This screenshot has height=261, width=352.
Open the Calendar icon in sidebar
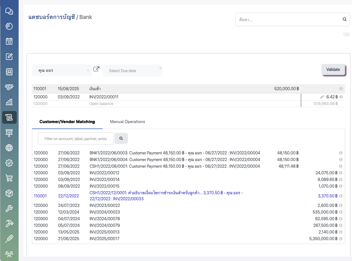pyautogui.click(x=9, y=41)
